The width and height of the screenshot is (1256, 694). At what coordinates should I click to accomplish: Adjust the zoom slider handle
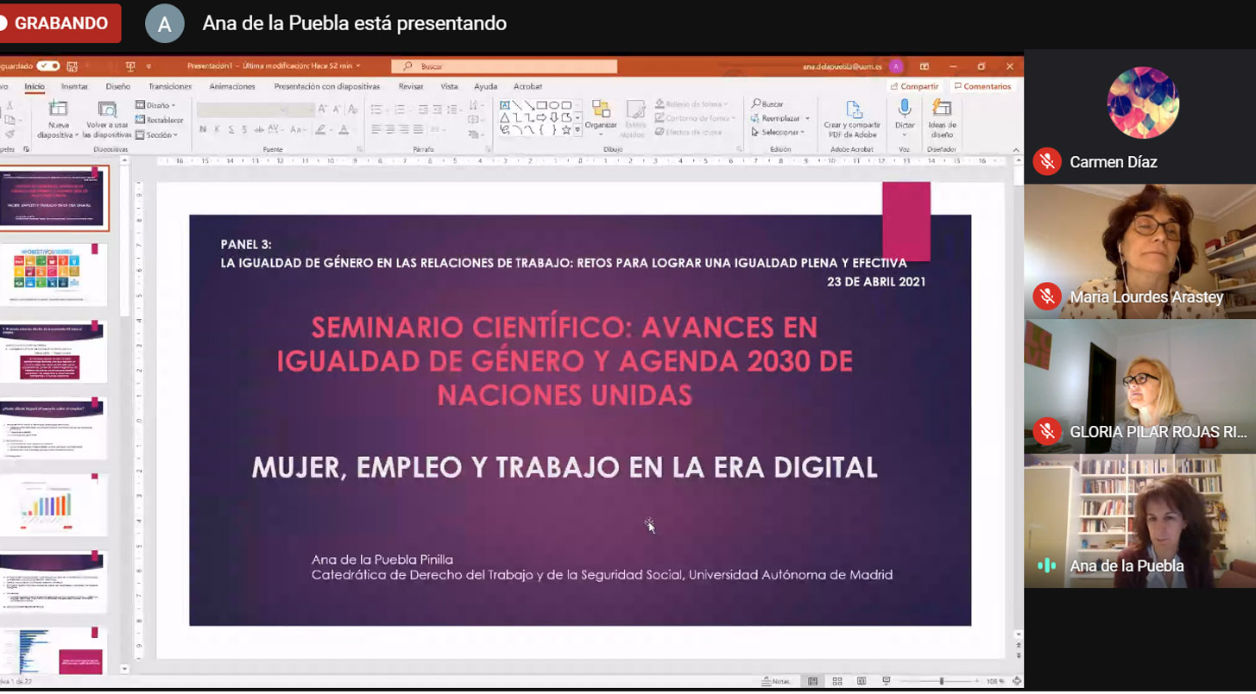pyautogui.click(x=941, y=681)
